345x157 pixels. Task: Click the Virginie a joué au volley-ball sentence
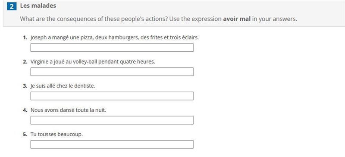93,62
